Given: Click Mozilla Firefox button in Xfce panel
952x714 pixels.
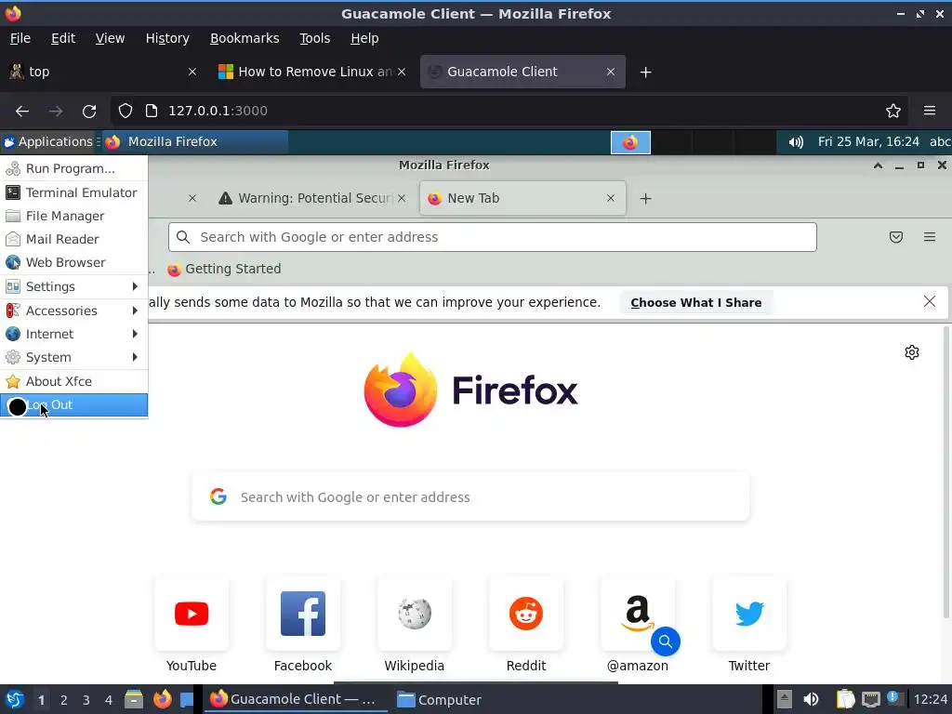Looking at the screenshot, I should pos(194,142).
